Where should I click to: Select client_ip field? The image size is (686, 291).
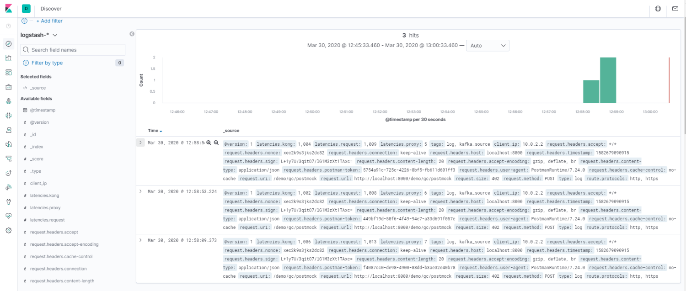pos(38,183)
